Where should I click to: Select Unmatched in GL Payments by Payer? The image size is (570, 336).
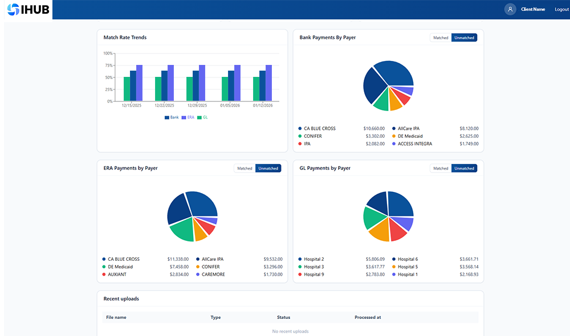(x=464, y=169)
